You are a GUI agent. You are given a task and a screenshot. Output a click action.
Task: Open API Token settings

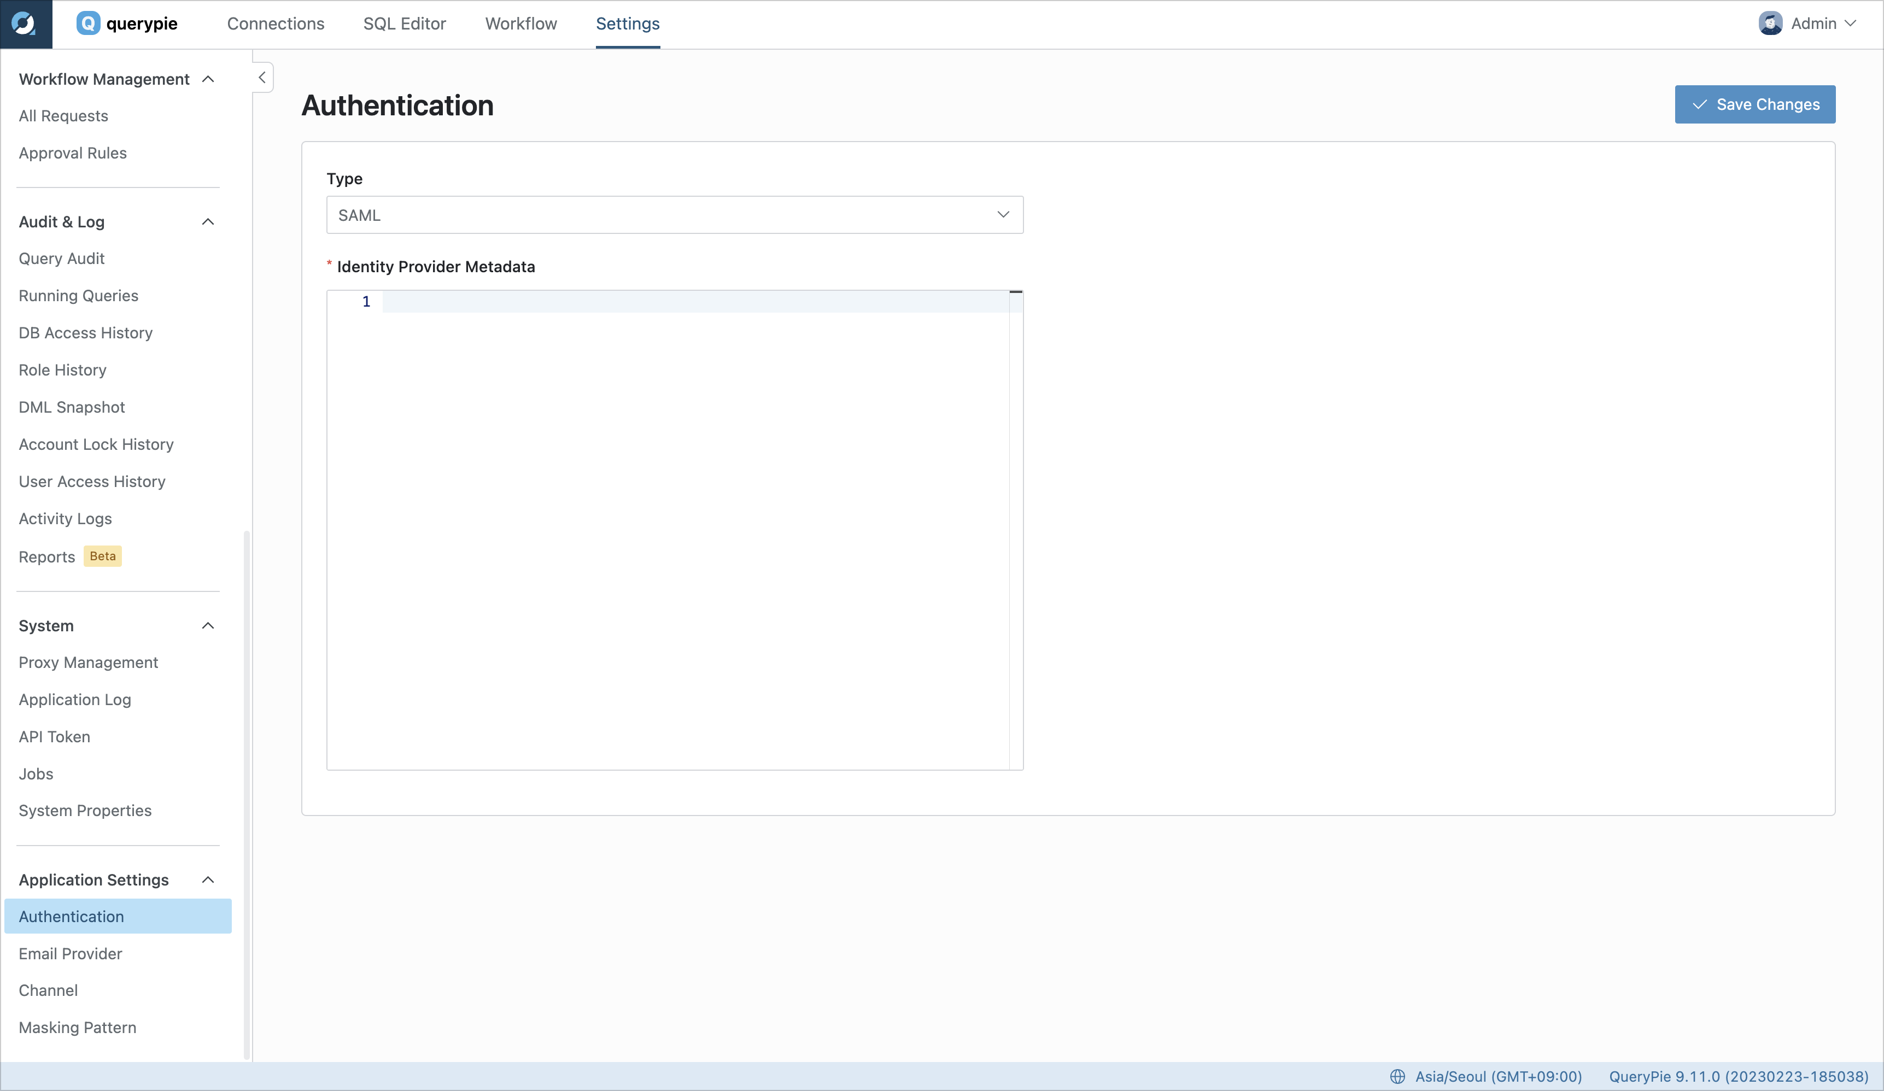tap(54, 737)
